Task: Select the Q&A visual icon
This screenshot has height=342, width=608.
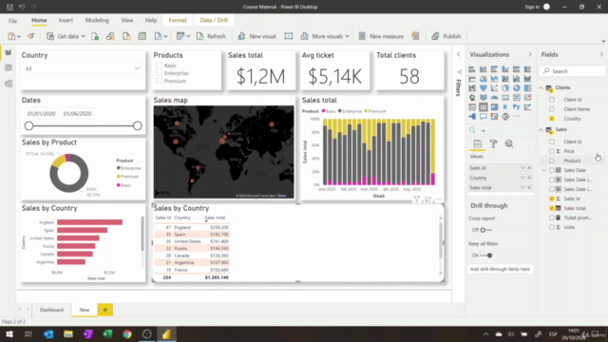Action: pos(484,116)
